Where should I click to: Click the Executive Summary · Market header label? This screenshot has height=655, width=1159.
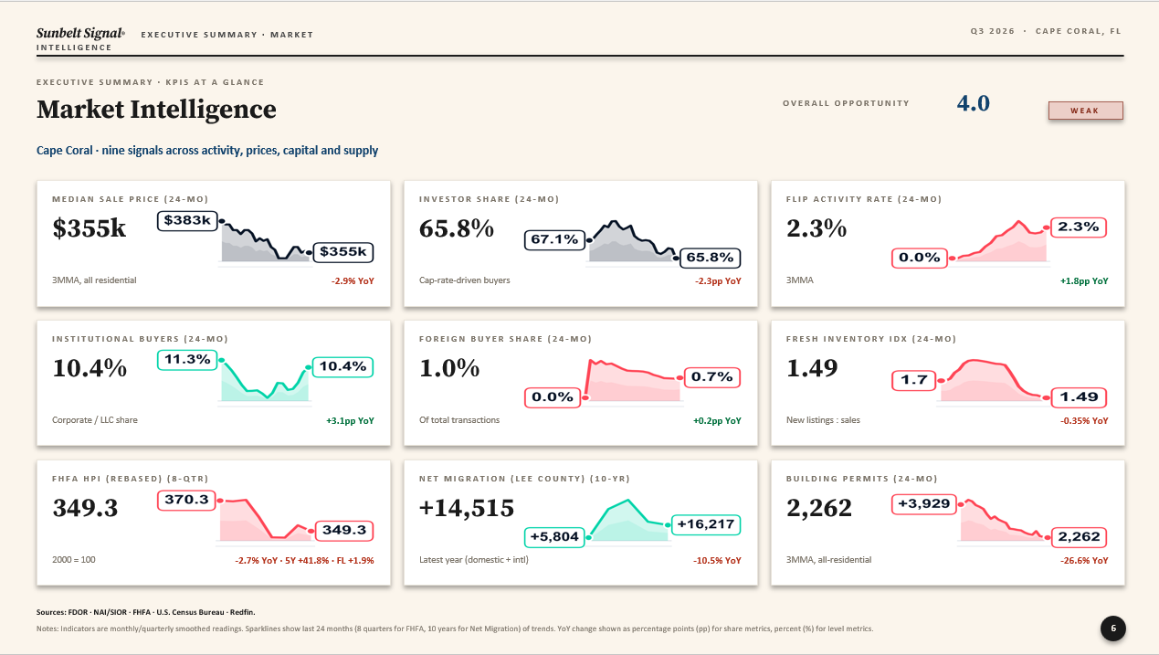click(227, 35)
